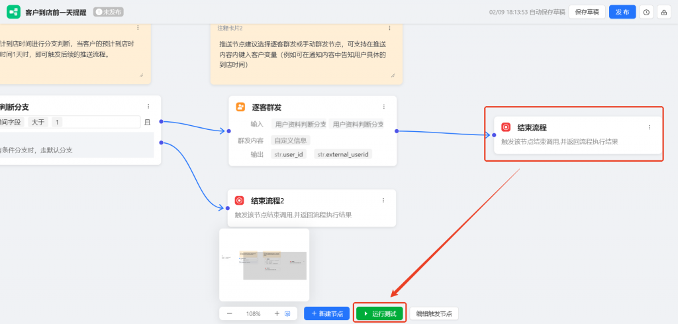Open the more menu on 判断分支 node
The width and height of the screenshot is (678, 324).
coord(148,107)
